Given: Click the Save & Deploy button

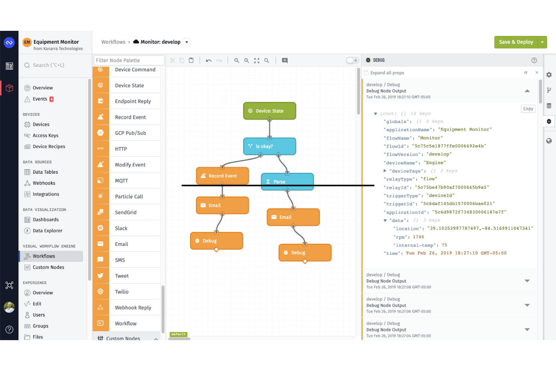Looking at the screenshot, I should click(x=517, y=42).
